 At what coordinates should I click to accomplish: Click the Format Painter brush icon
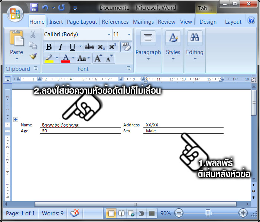coord(33,56)
